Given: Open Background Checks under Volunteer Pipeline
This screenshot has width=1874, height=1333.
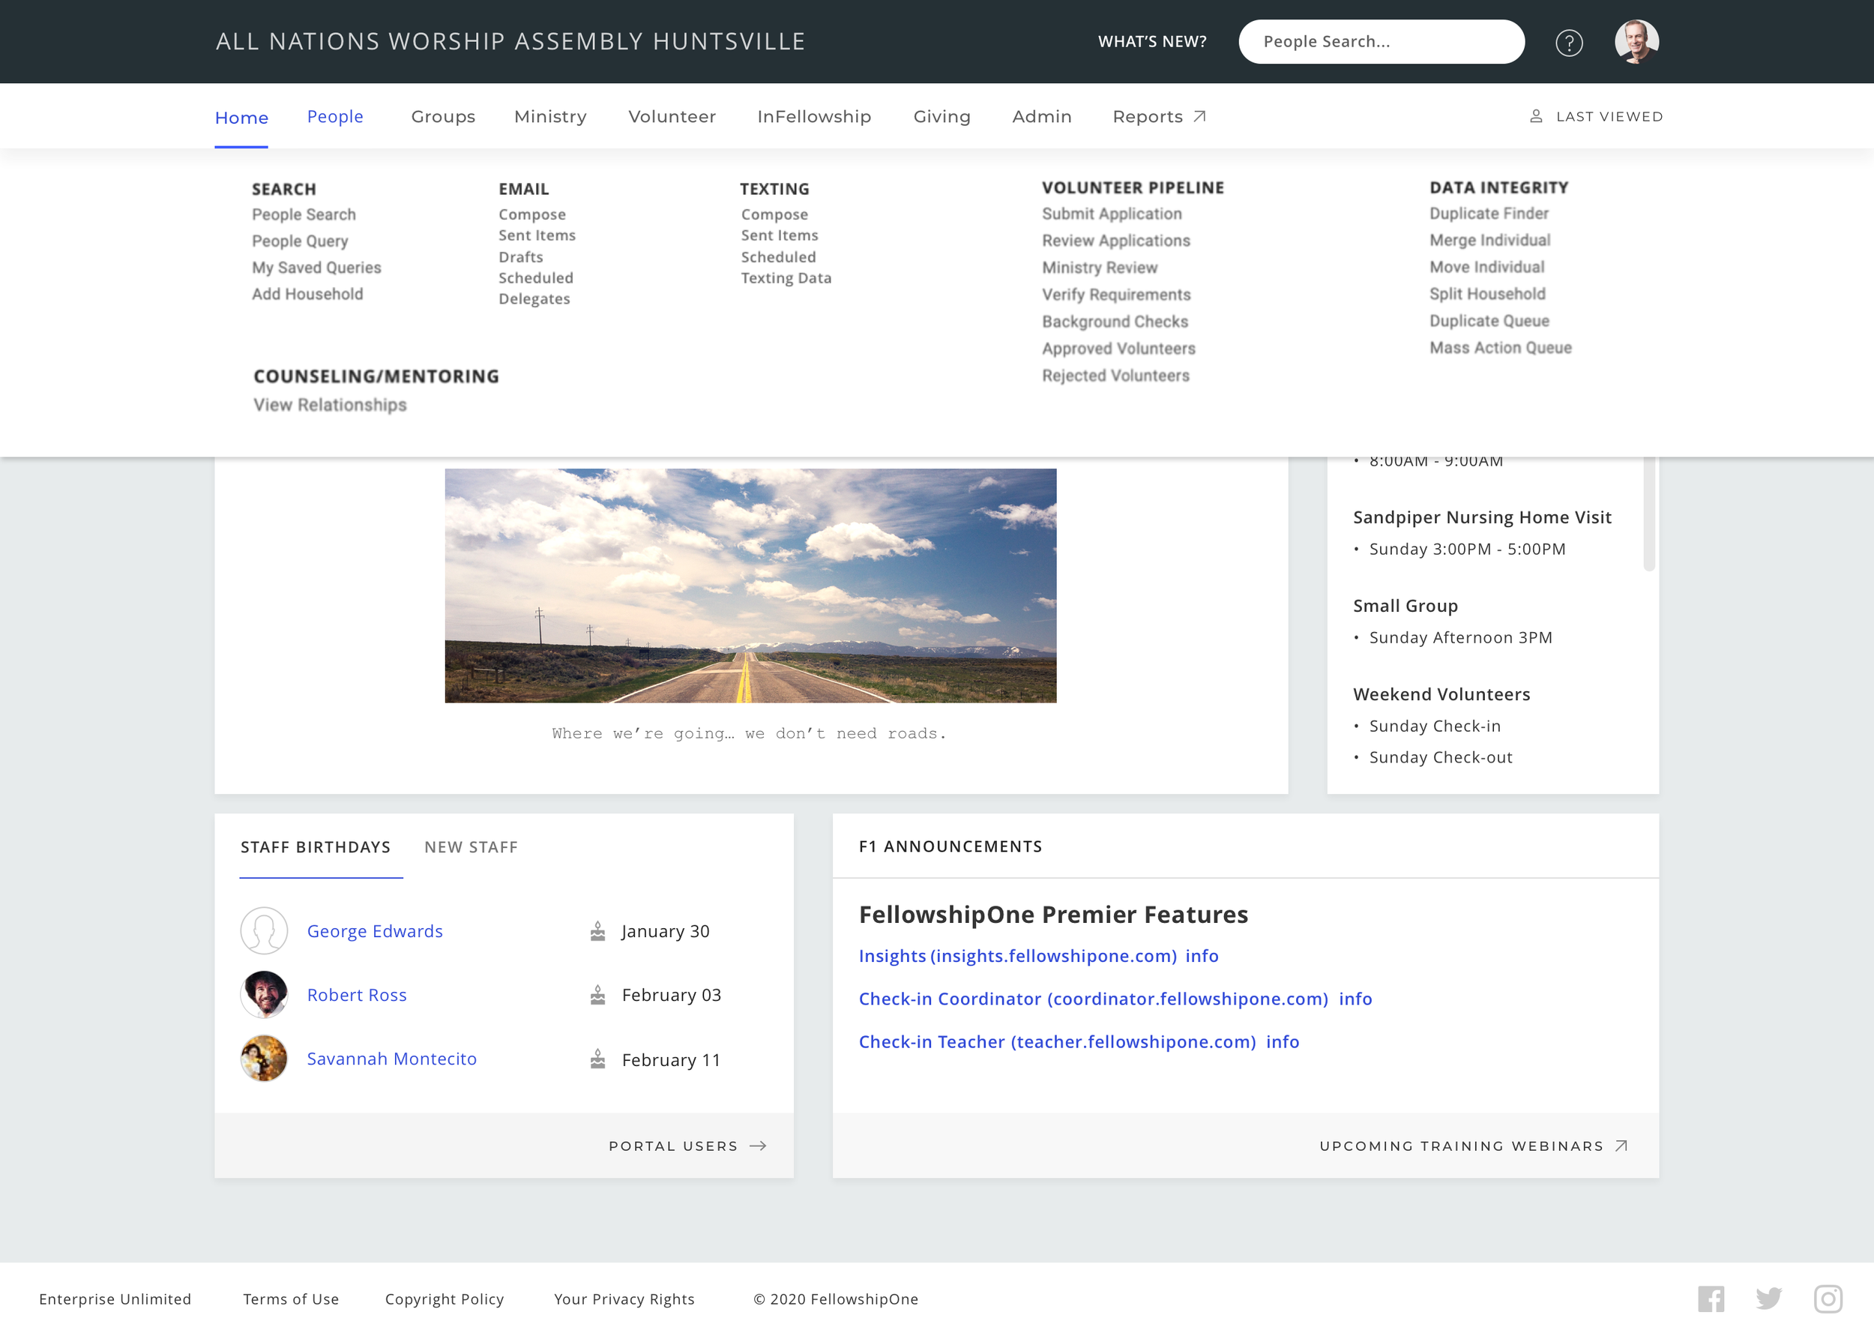Looking at the screenshot, I should pyautogui.click(x=1115, y=322).
